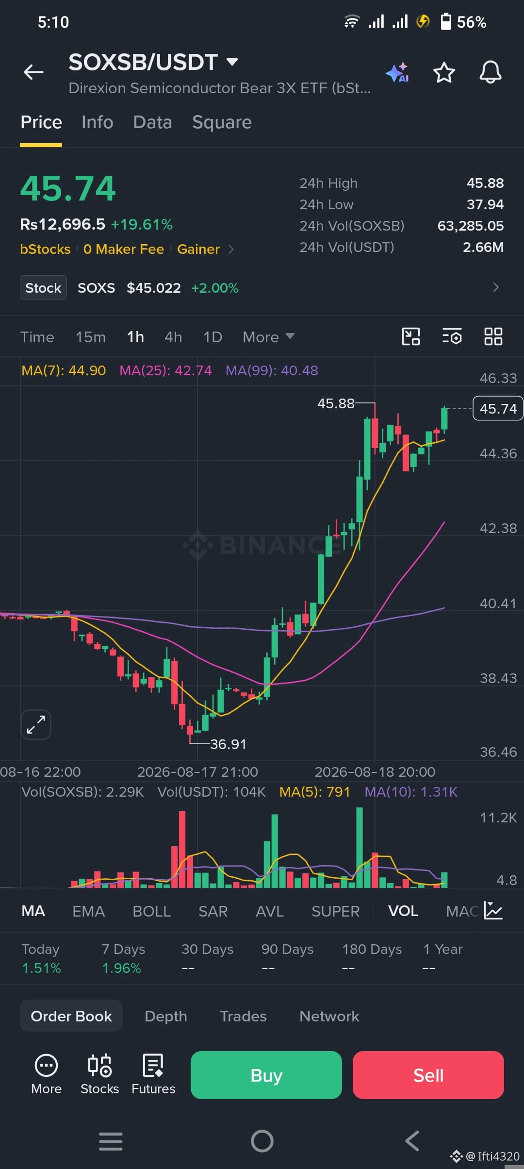The height and width of the screenshot is (1169, 524).
Task: Tap the MA(5): 791 volume legend
Action: pyautogui.click(x=314, y=792)
